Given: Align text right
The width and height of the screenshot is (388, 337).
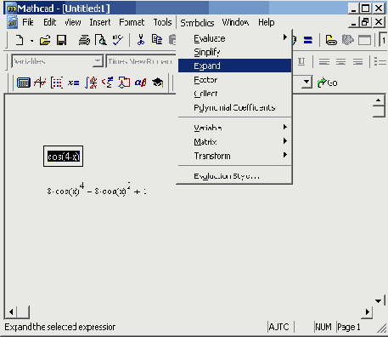Looking at the screenshot, I should click(x=357, y=61).
